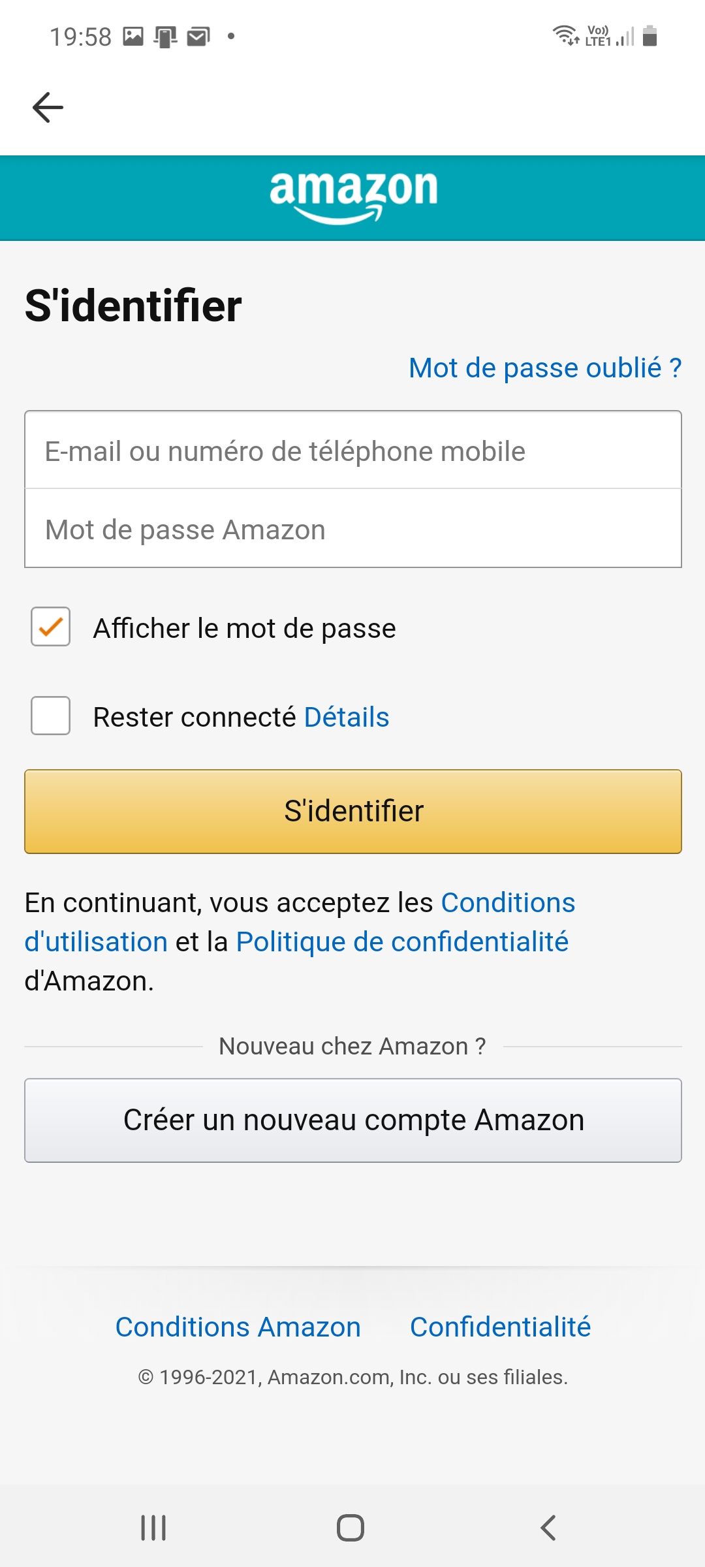Open Politique de confidentialité link
Image resolution: width=705 pixels, height=1567 pixels.
402,942
